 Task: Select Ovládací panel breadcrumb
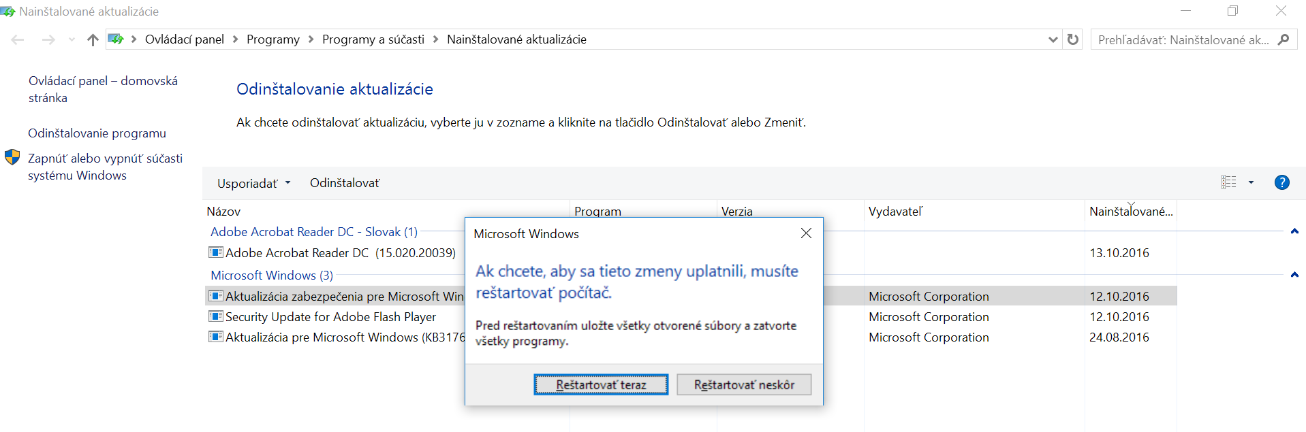pos(185,39)
